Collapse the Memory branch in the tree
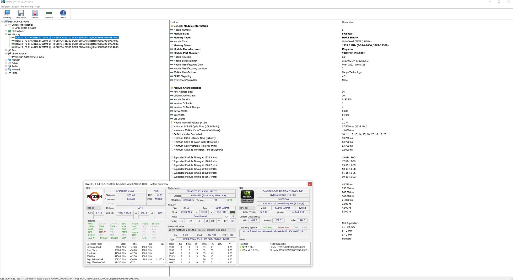Screen dimensions: 513x280 coord(6,34)
